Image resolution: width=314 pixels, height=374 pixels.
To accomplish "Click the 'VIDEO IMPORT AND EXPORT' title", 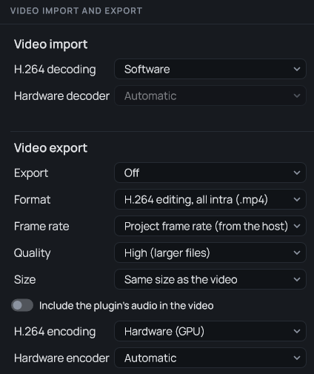I will [x=76, y=11].
